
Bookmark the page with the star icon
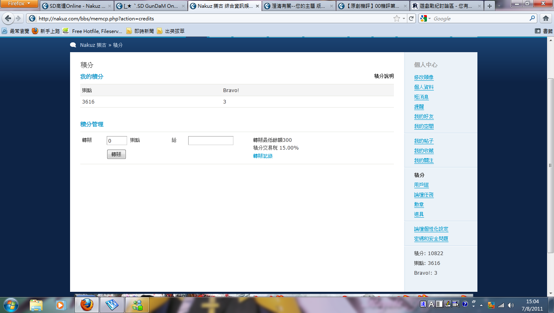pos(396,18)
